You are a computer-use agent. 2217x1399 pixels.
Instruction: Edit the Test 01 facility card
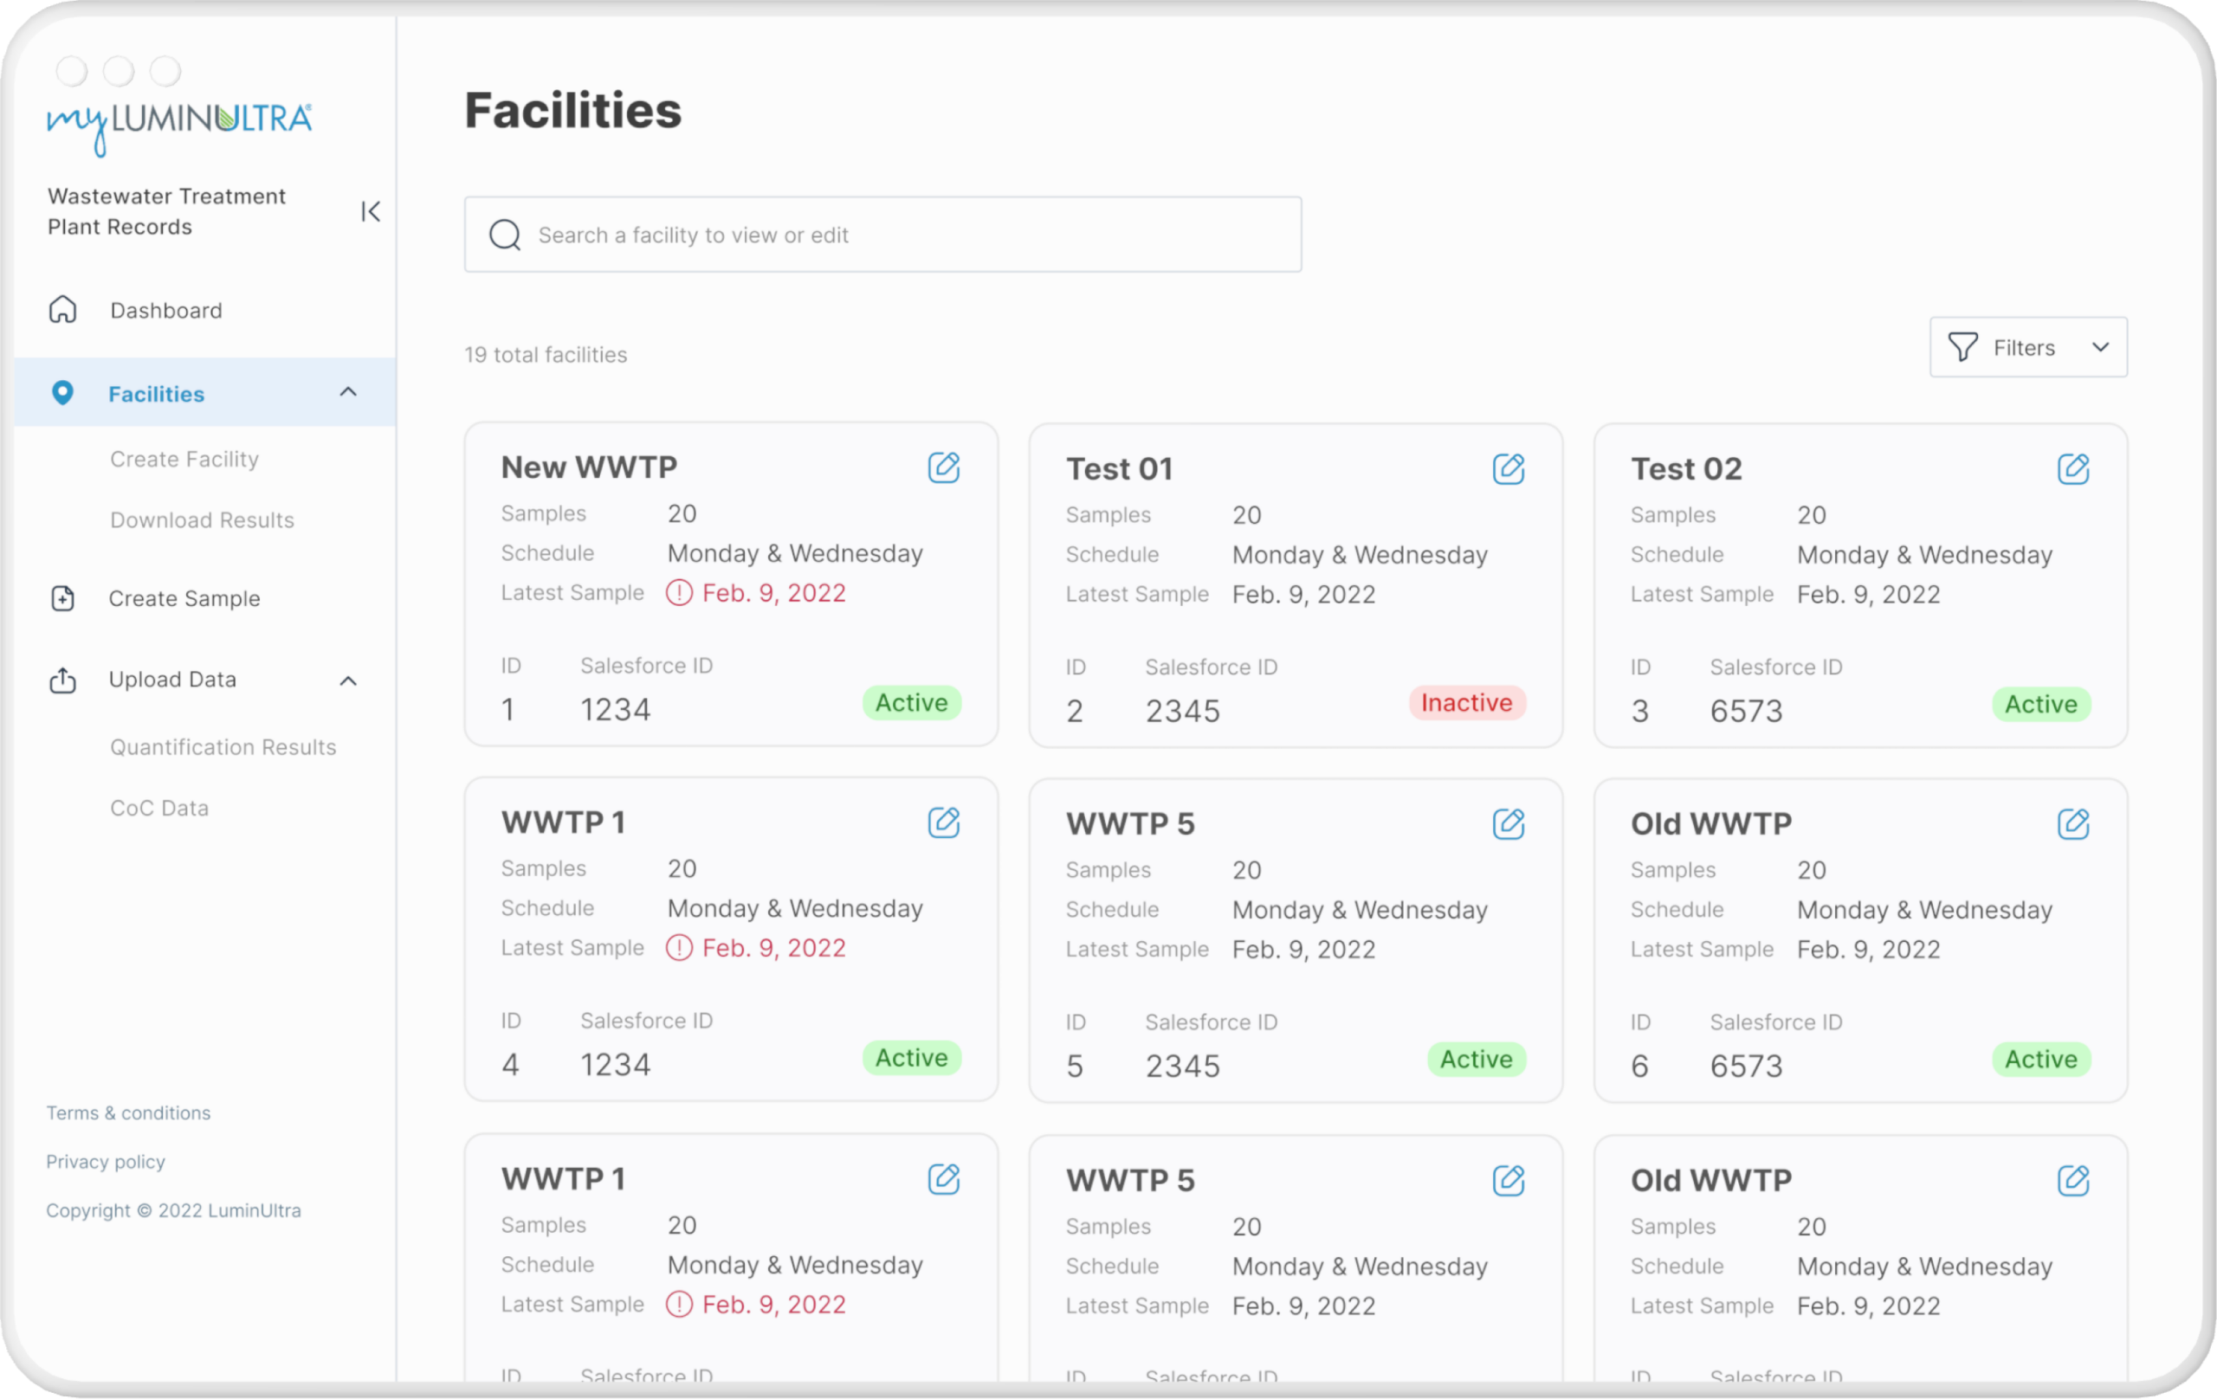1508,469
